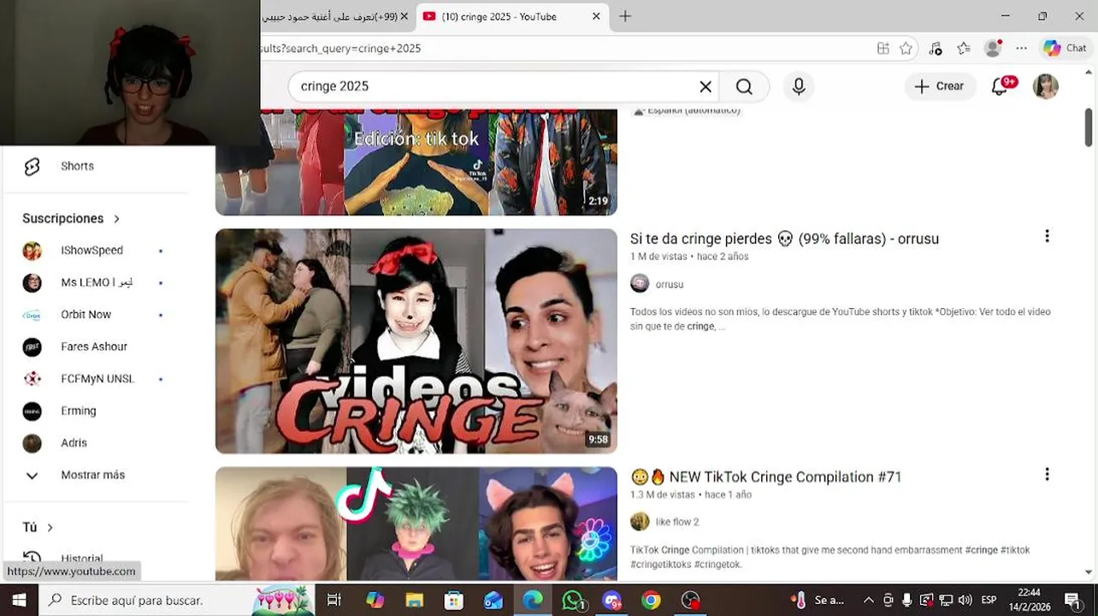The image size is (1098, 616).
Task: Click the taskbar search box
Action: (175, 600)
